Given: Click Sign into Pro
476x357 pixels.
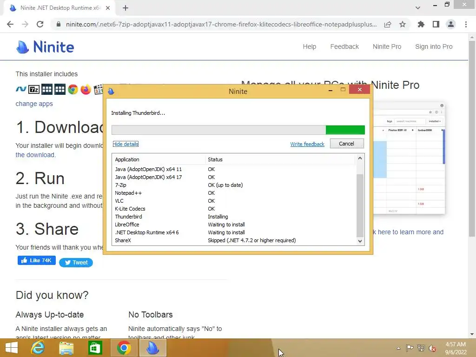Looking at the screenshot, I should tap(434, 46).
